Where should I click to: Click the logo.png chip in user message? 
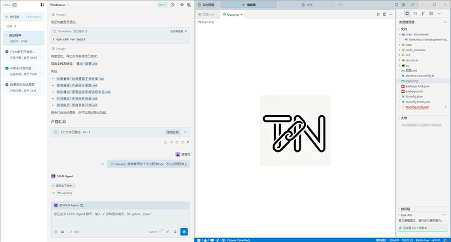click(118, 164)
